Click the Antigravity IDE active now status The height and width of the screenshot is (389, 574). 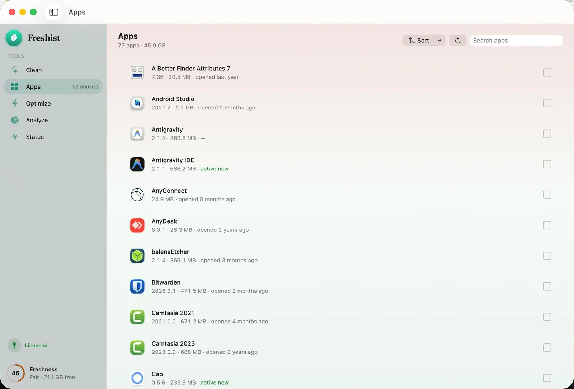coord(215,169)
